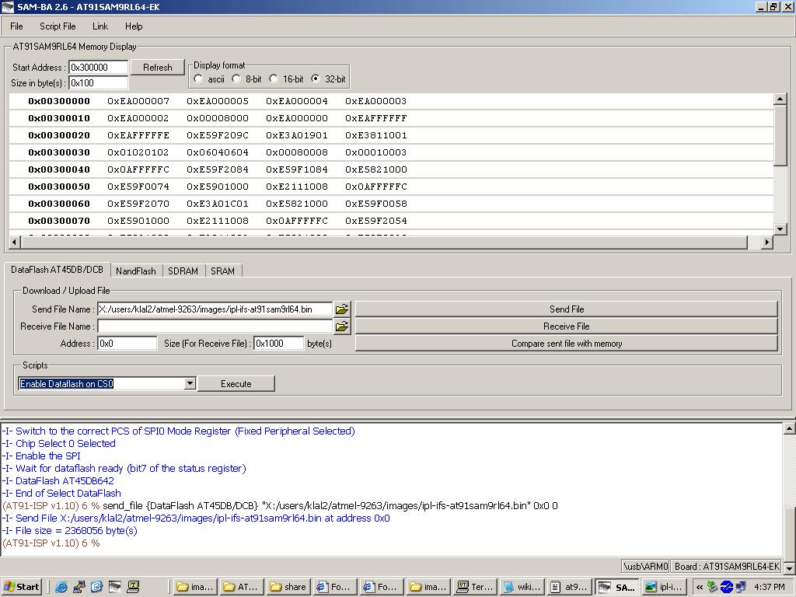Select the 8-bit display format
Screen dimensions: 796x597
[236, 79]
